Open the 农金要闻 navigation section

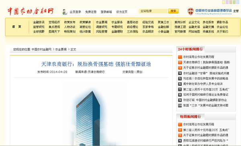[102, 22]
